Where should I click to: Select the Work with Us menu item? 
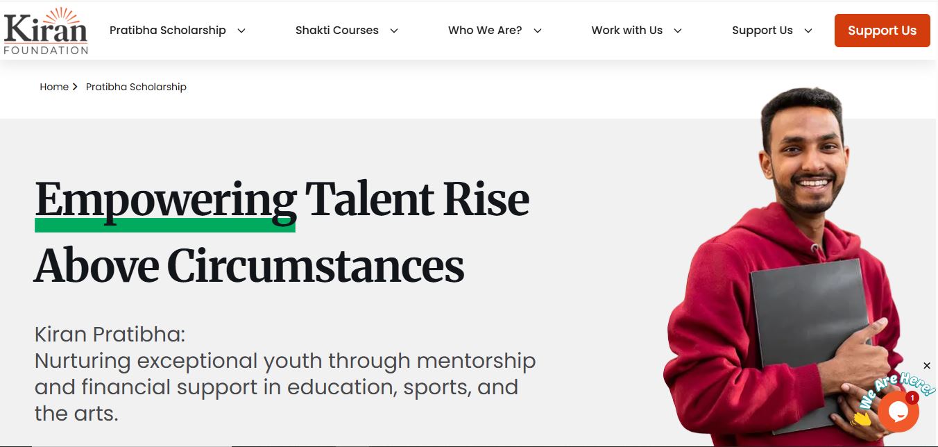[626, 31]
